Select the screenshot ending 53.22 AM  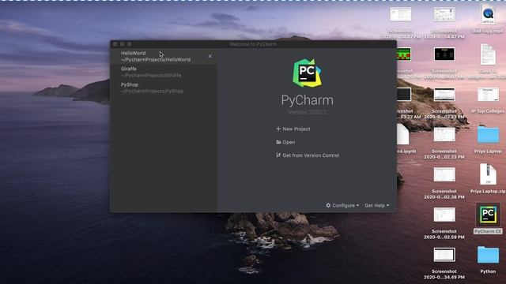click(x=404, y=95)
